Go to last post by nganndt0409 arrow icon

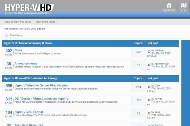click(149, 65)
